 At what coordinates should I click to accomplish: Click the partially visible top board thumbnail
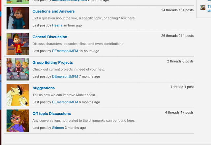[17, 2]
